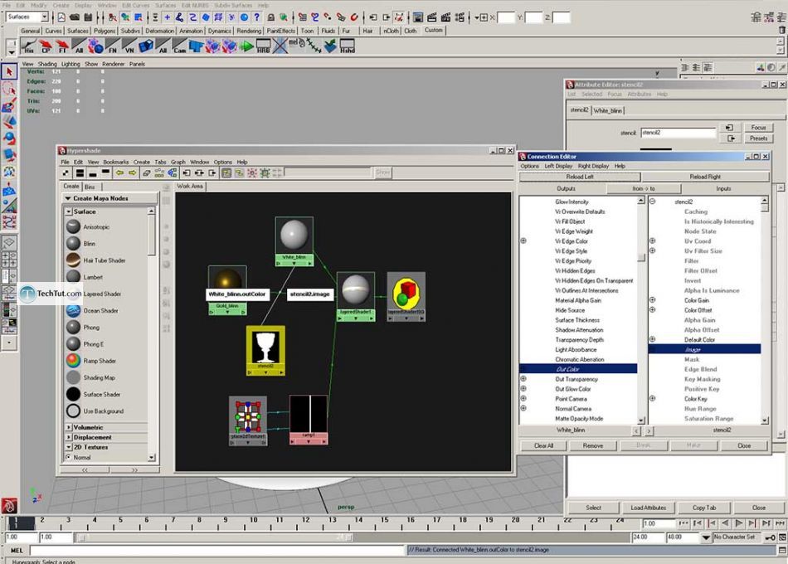Expand Out Transparency output attribute
Image resolution: width=788 pixels, height=564 pixels.
tap(523, 379)
